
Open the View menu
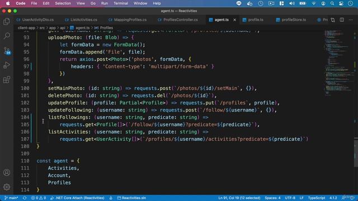click(81, 3)
